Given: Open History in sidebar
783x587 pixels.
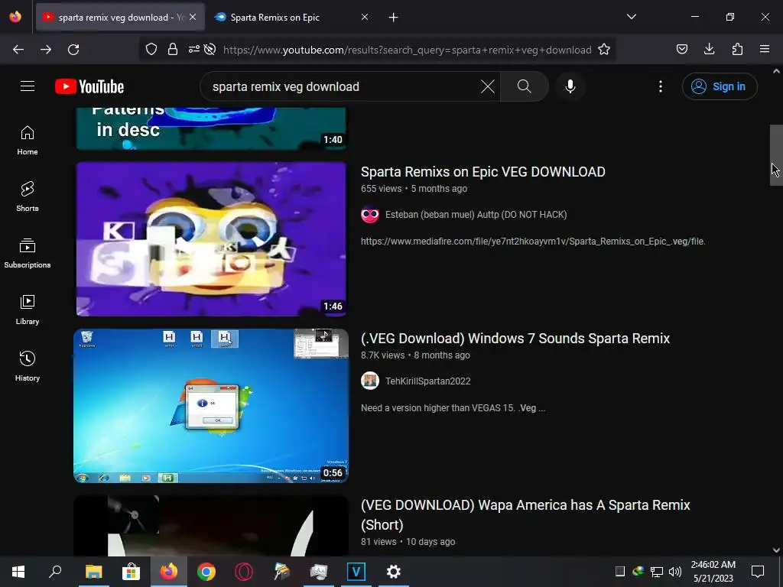Looking at the screenshot, I should coord(28,366).
